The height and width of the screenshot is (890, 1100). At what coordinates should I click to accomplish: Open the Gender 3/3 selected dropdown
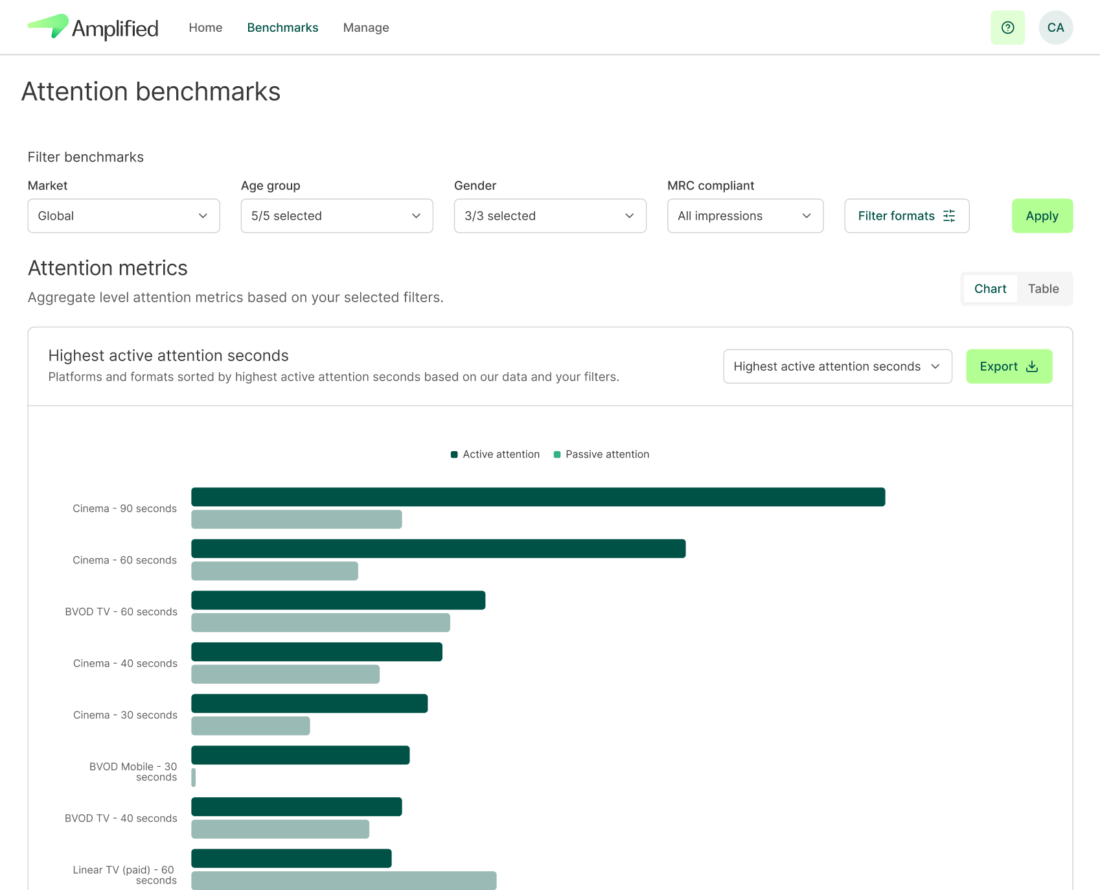550,216
